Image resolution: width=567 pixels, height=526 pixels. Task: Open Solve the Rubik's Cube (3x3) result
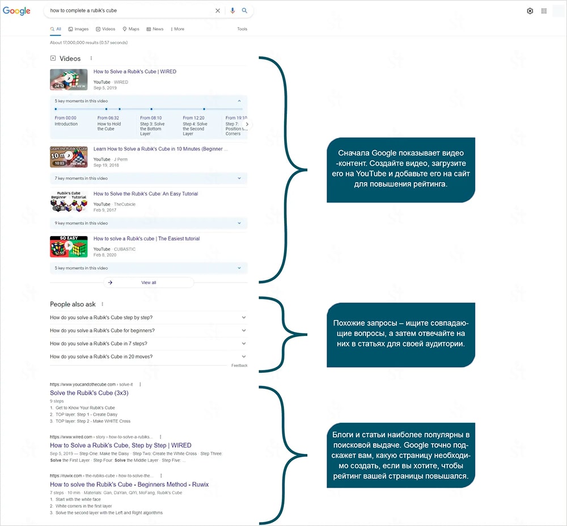coord(89,393)
